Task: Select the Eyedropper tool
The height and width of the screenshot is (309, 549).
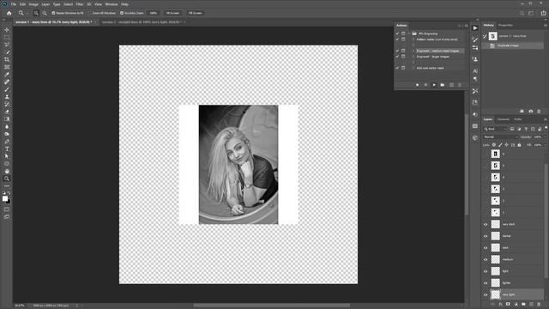Action: [7, 75]
